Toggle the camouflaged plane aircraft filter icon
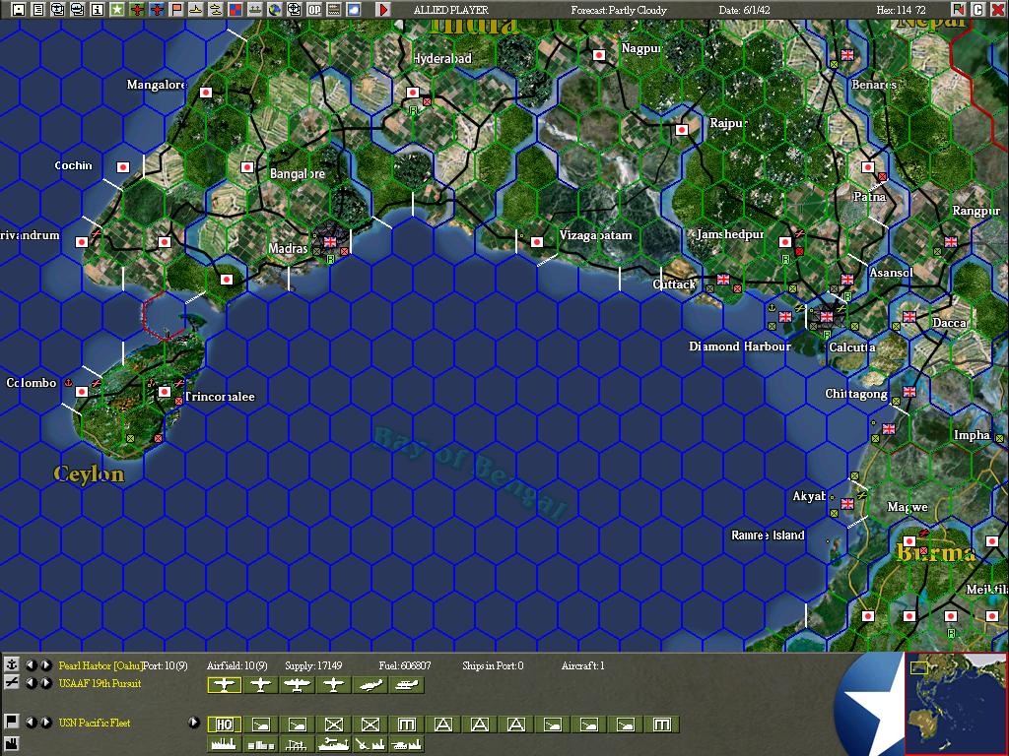The image size is (1009, 756). pos(370,685)
